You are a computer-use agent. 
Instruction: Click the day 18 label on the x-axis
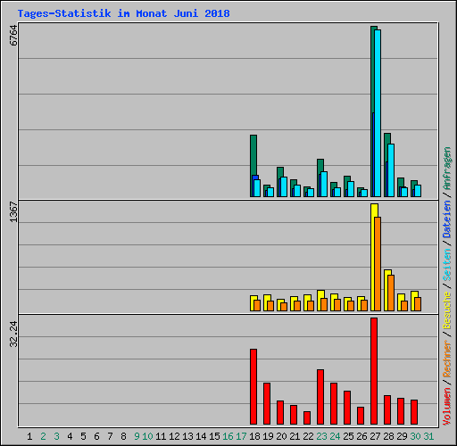(254, 436)
